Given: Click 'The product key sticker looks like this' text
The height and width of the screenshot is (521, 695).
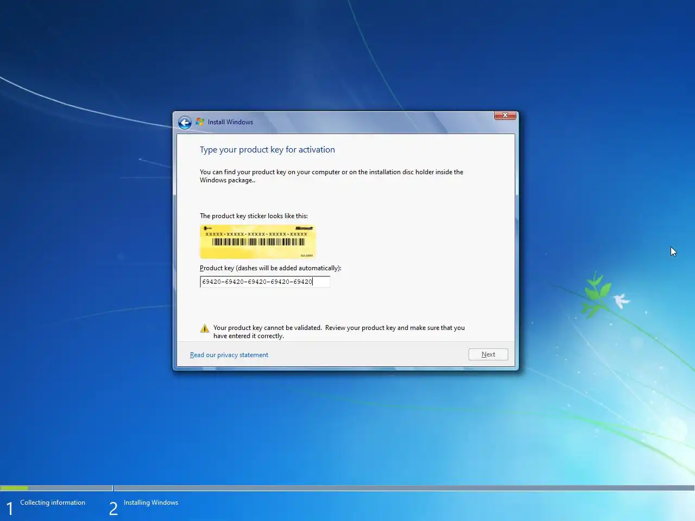Looking at the screenshot, I should pos(254,216).
